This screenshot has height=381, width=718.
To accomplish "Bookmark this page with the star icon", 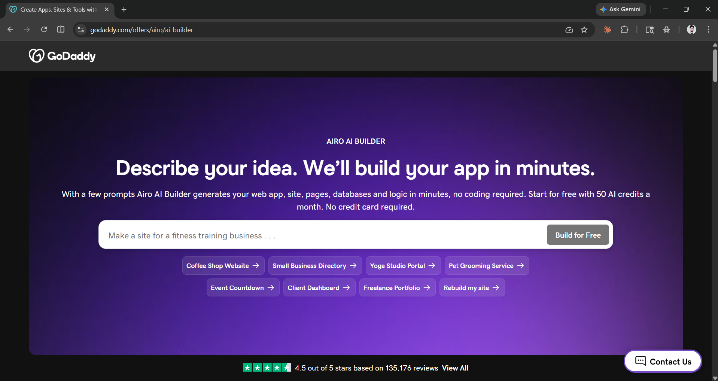I will coord(584,30).
